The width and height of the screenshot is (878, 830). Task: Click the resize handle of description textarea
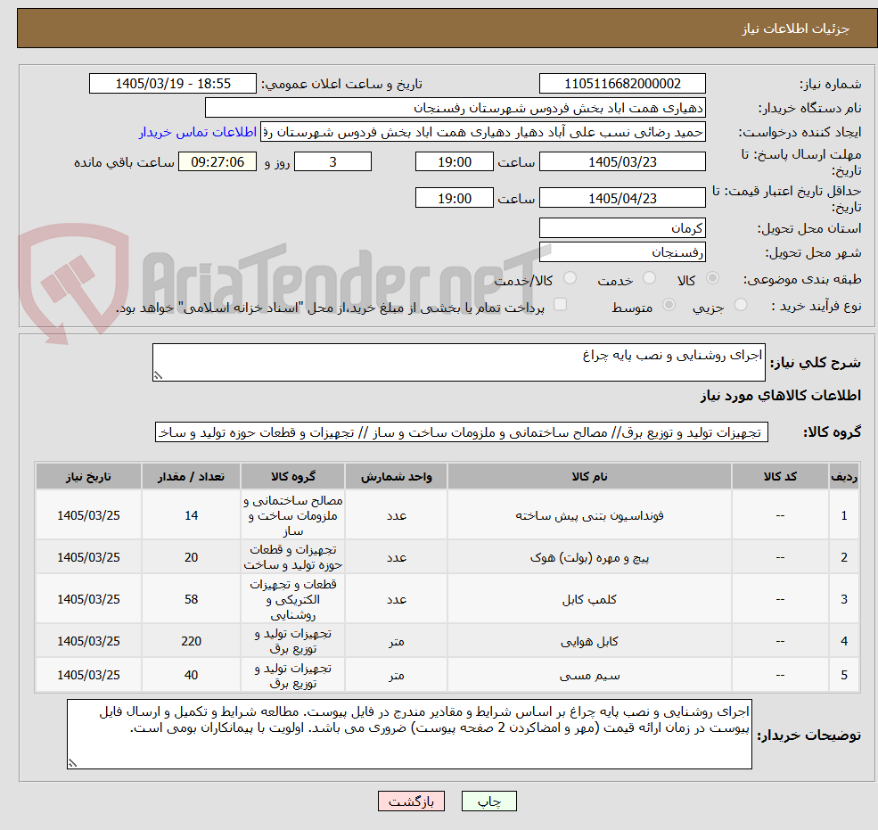158,376
